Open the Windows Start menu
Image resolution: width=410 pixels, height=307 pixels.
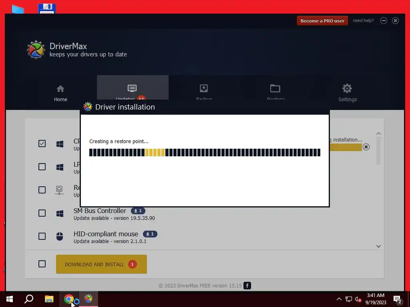coord(10,299)
